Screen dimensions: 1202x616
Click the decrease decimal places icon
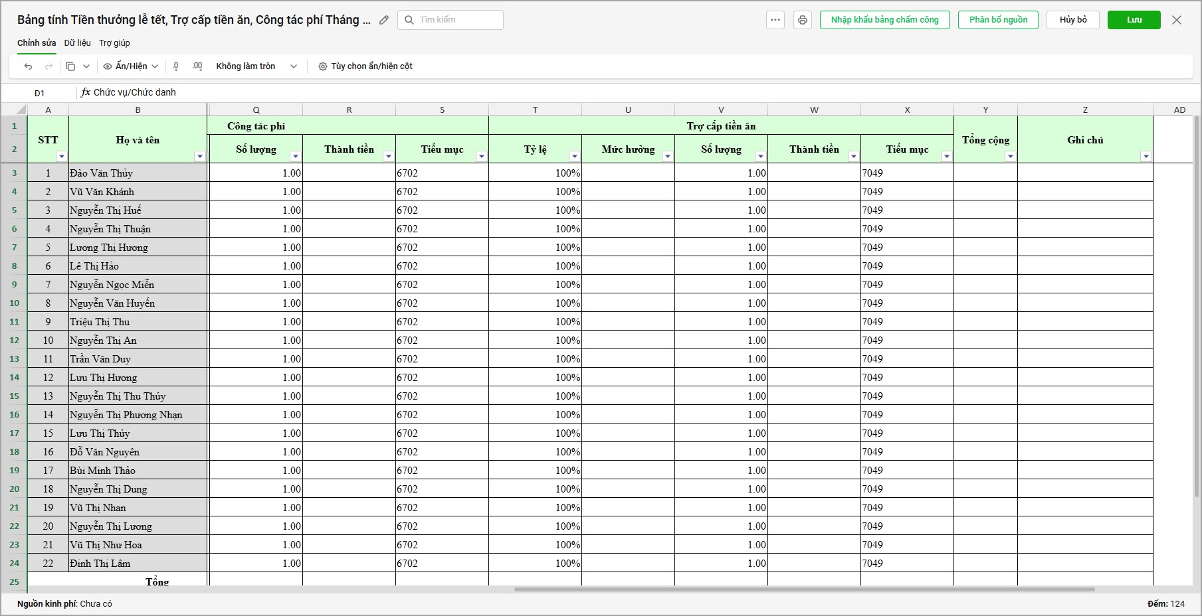click(x=175, y=66)
